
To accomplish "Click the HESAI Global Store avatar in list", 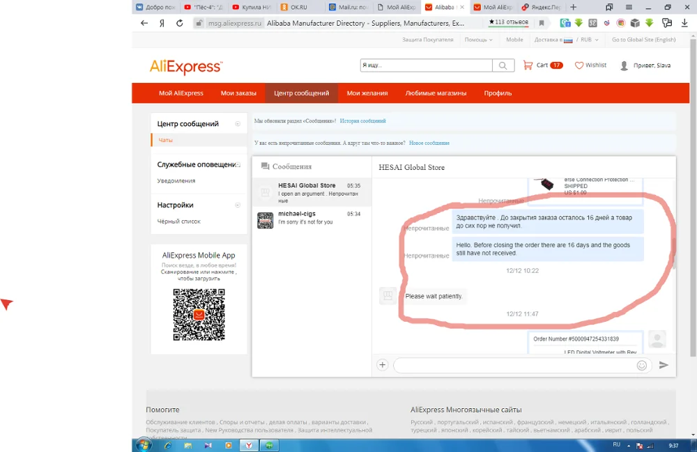I will point(266,192).
